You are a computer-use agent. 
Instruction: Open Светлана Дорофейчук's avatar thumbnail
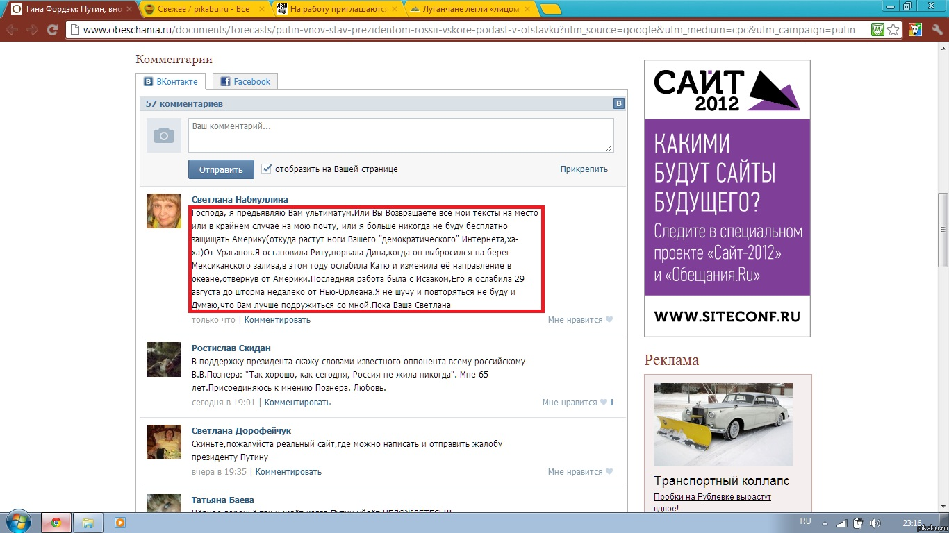point(164,442)
